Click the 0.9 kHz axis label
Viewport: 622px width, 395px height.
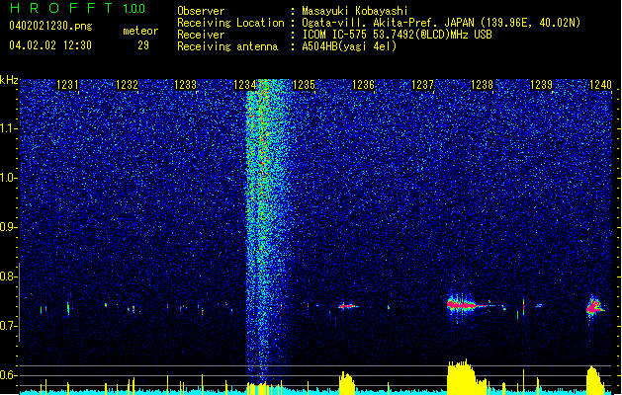tap(8, 227)
